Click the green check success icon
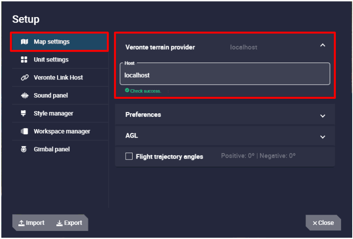The image size is (353, 239). click(x=127, y=91)
